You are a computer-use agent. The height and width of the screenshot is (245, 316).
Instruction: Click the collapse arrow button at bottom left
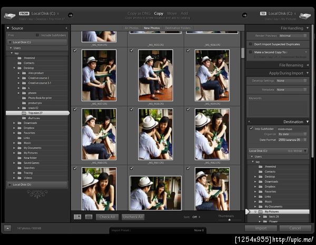(8, 228)
